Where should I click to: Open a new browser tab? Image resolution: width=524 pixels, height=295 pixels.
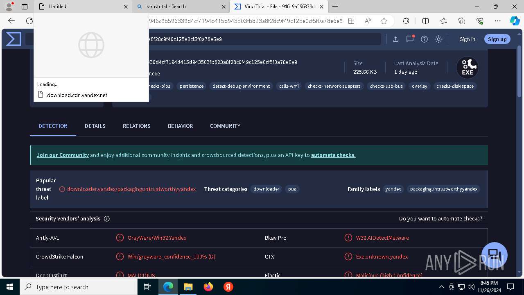tap(335, 7)
